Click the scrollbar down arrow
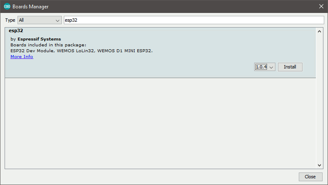Image resolution: width=328 pixels, height=185 pixels. 319,165
